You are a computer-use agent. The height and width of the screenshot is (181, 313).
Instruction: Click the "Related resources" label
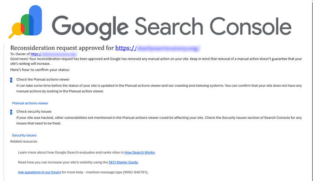[x=24, y=141]
